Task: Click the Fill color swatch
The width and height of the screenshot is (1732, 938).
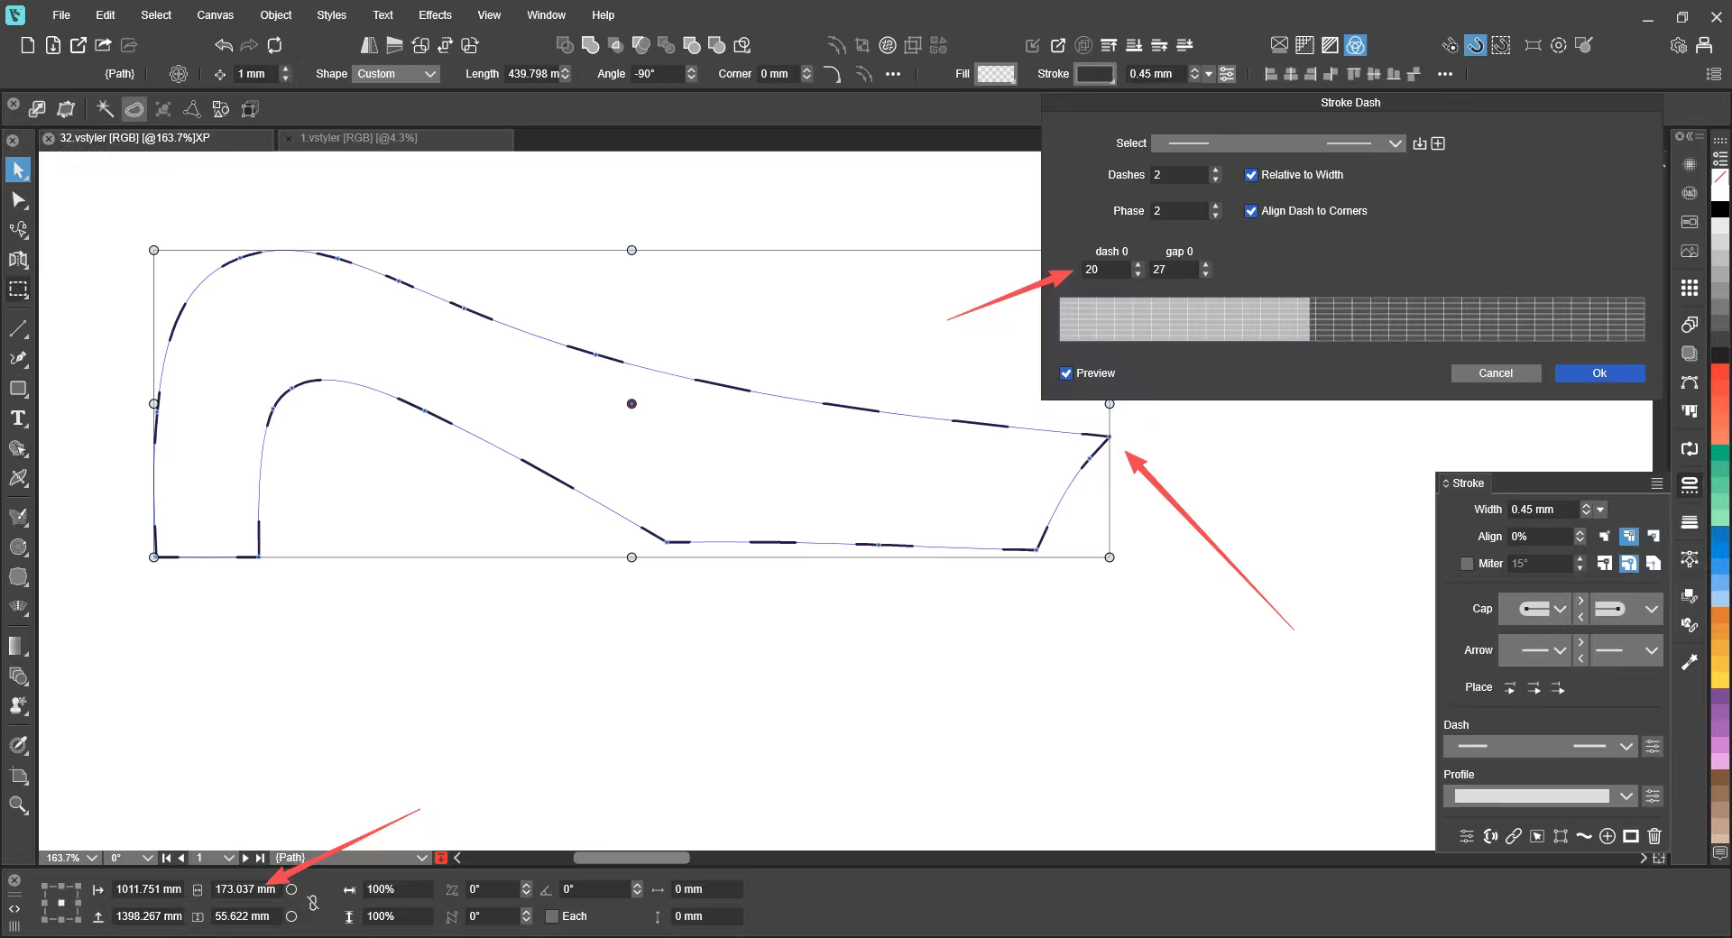Action: click(996, 74)
